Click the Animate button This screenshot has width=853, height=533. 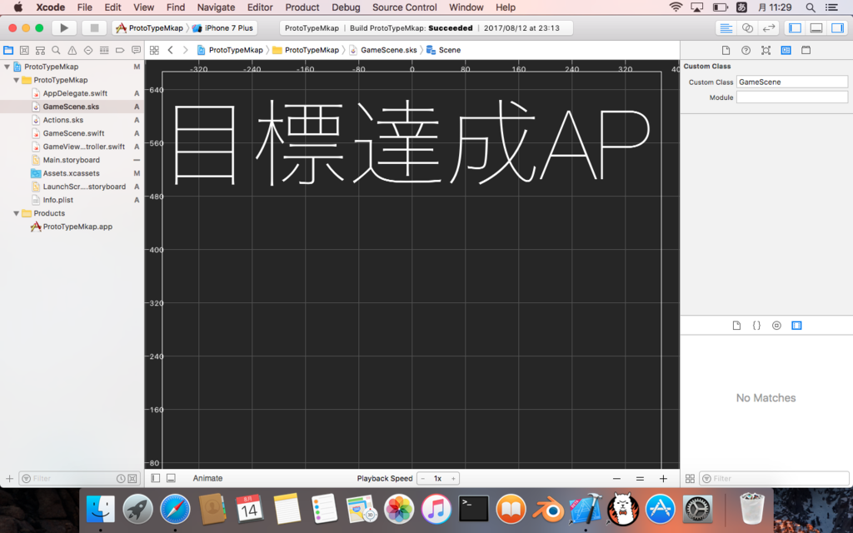(207, 478)
